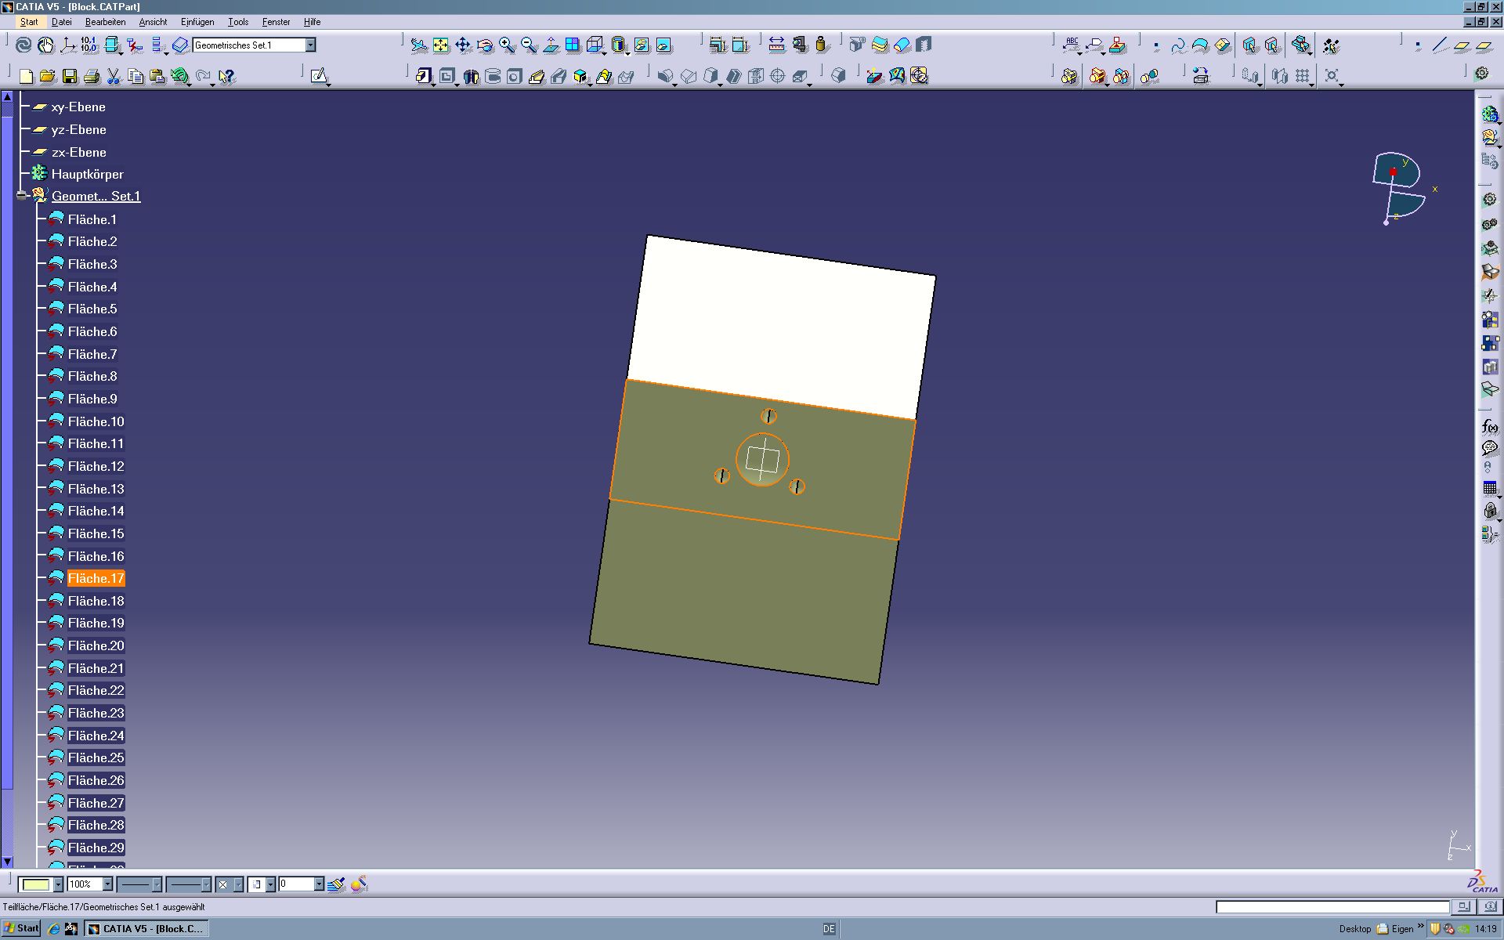Click the Save floppy disk icon
The image size is (1504, 940).
(x=70, y=76)
